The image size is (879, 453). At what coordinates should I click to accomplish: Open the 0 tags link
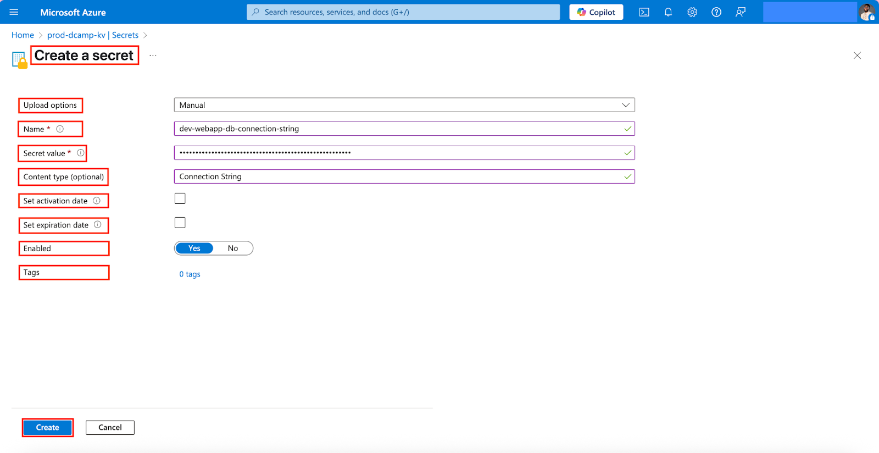(190, 274)
